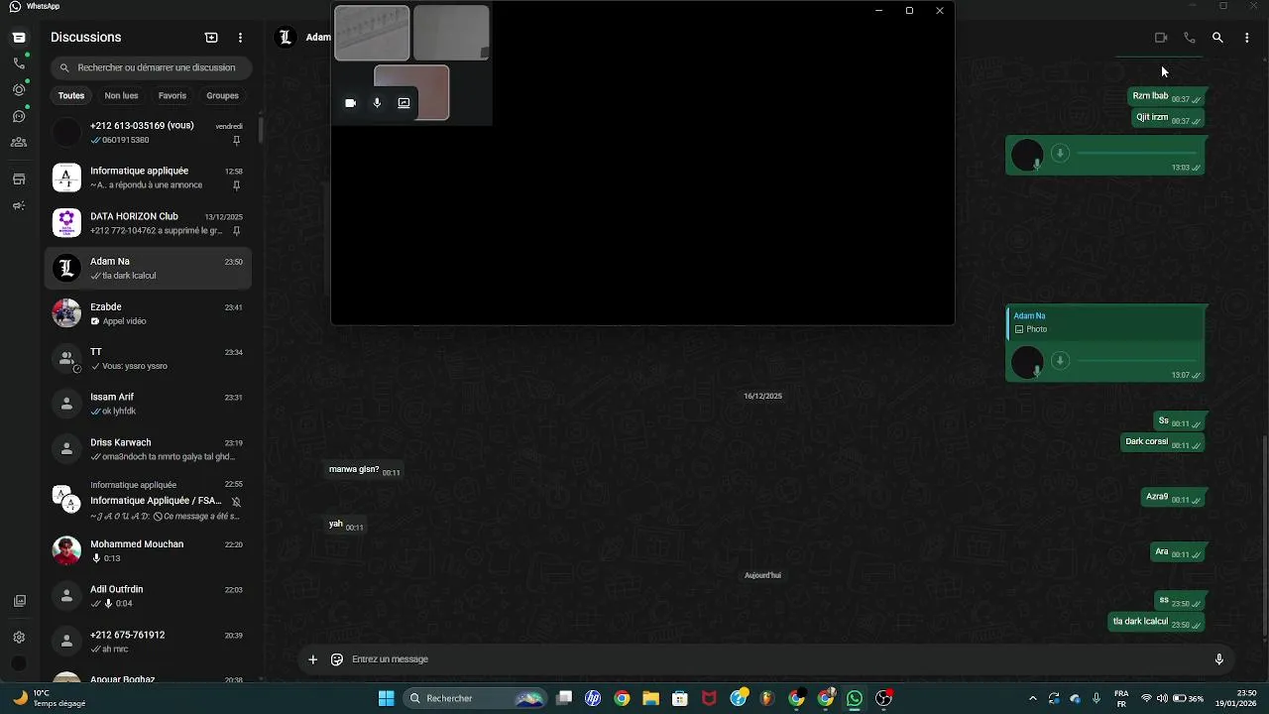Record a voice message with microphone icon
The height and width of the screenshot is (714, 1269).
[x=1219, y=659]
